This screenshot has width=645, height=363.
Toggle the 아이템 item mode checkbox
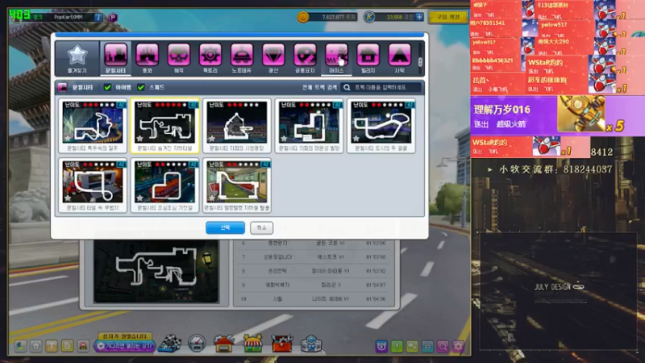(x=107, y=87)
